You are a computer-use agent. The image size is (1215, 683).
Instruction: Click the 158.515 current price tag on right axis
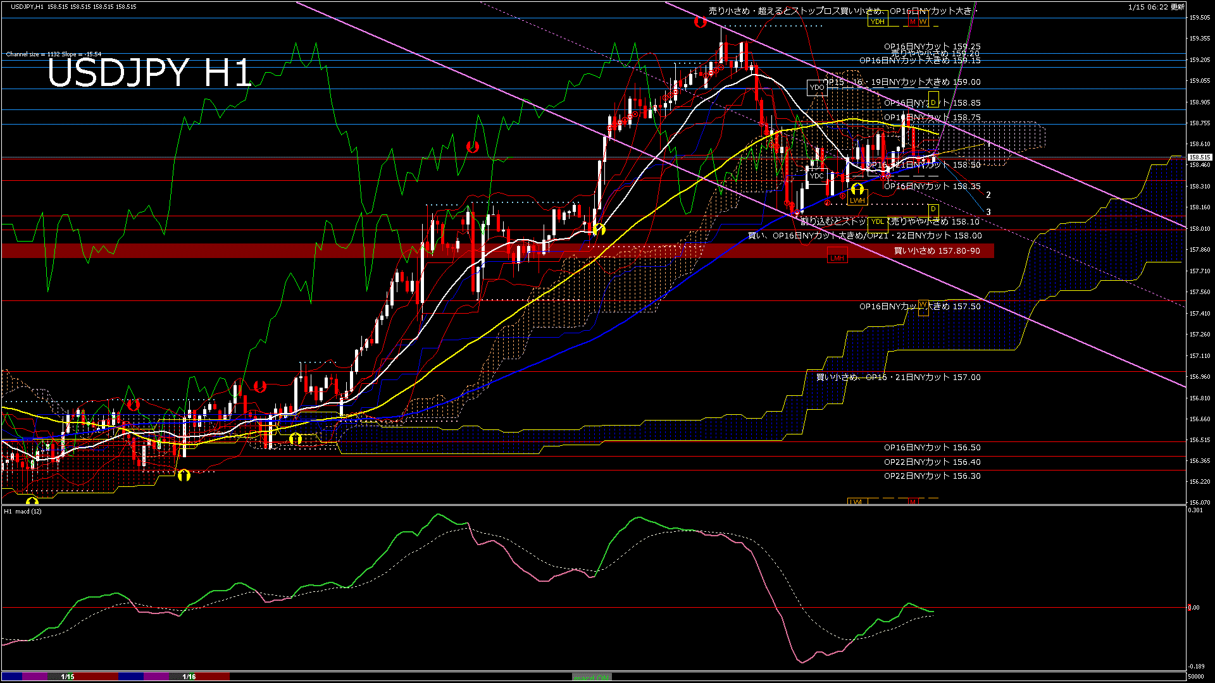[1201, 157]
